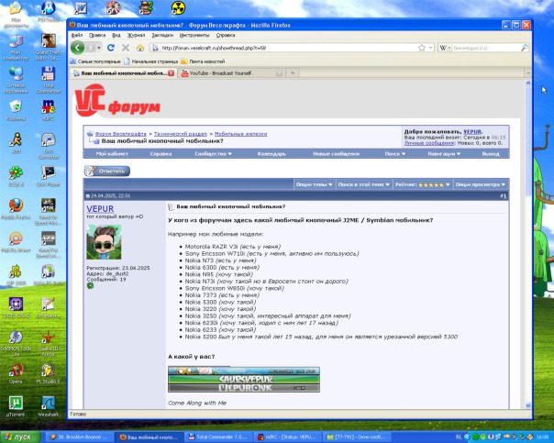The image size is (554, 443).
Task: Switch to YouTube - Broadcast Yourself tab
Action: (x=232, y=73)
